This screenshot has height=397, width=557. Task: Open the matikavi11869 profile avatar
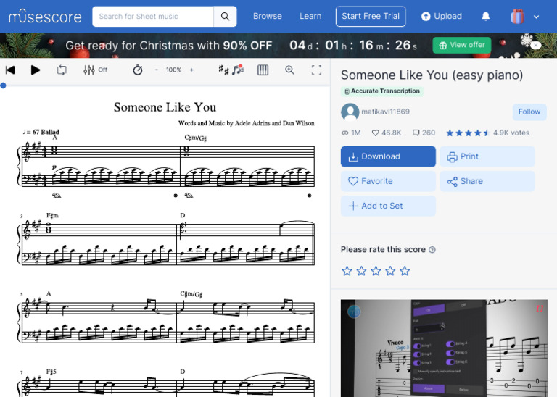350,112
